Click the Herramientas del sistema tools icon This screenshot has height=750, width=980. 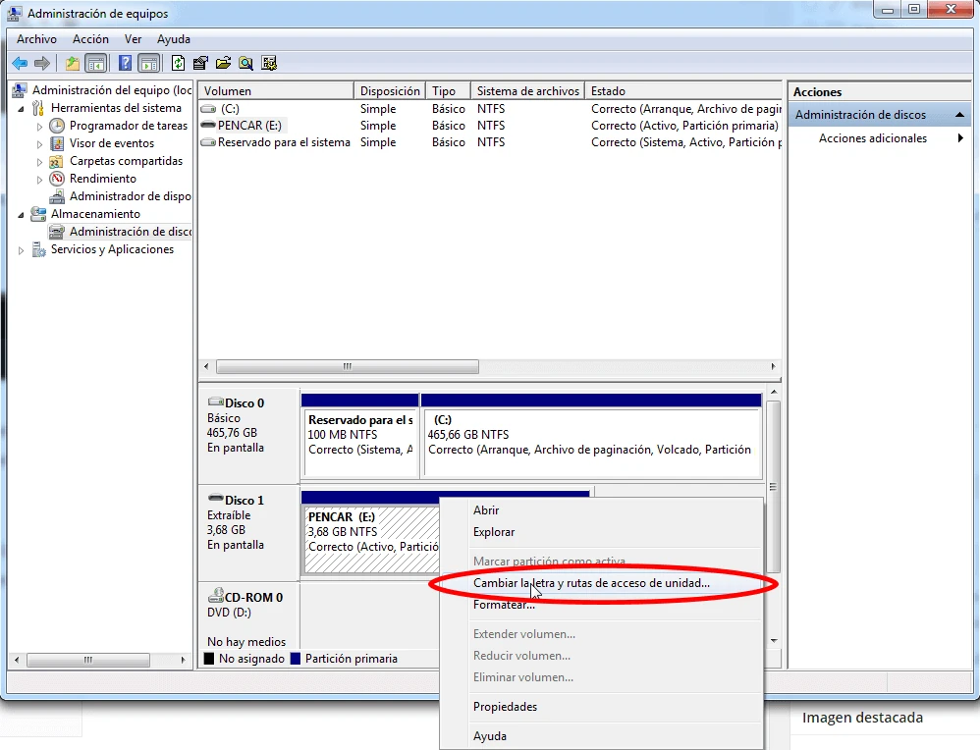[38, 108]
